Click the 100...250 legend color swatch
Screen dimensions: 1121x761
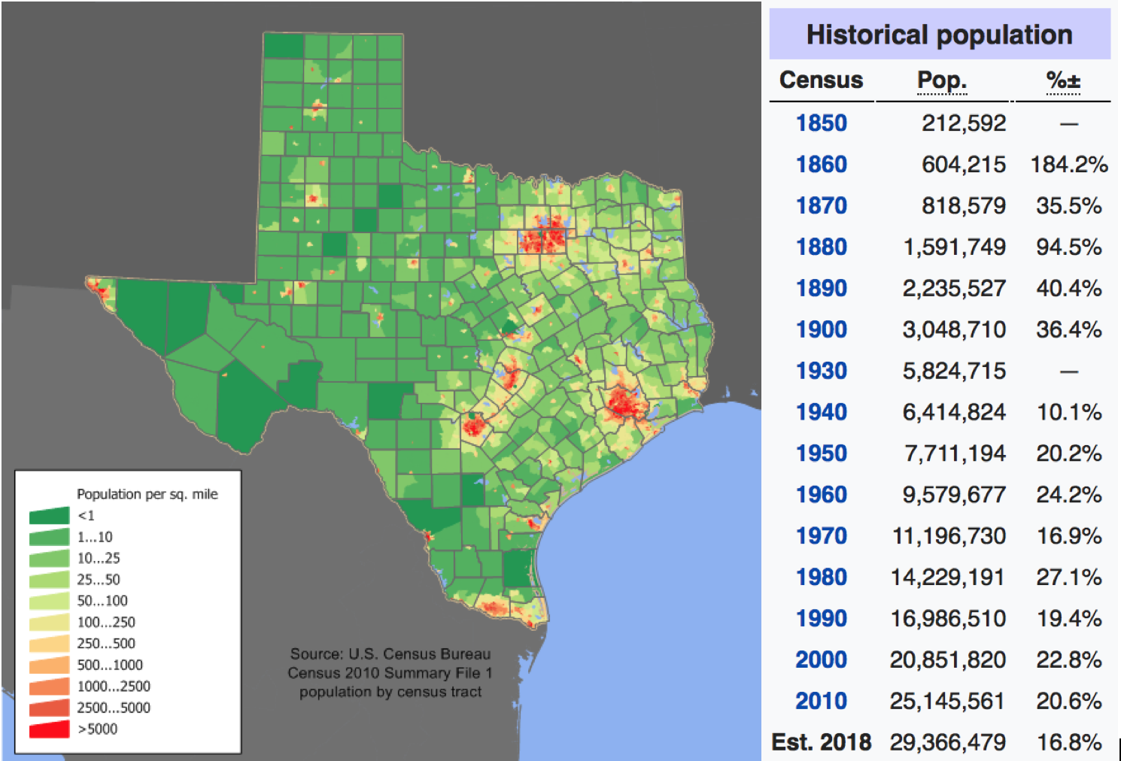pos(49,623)
